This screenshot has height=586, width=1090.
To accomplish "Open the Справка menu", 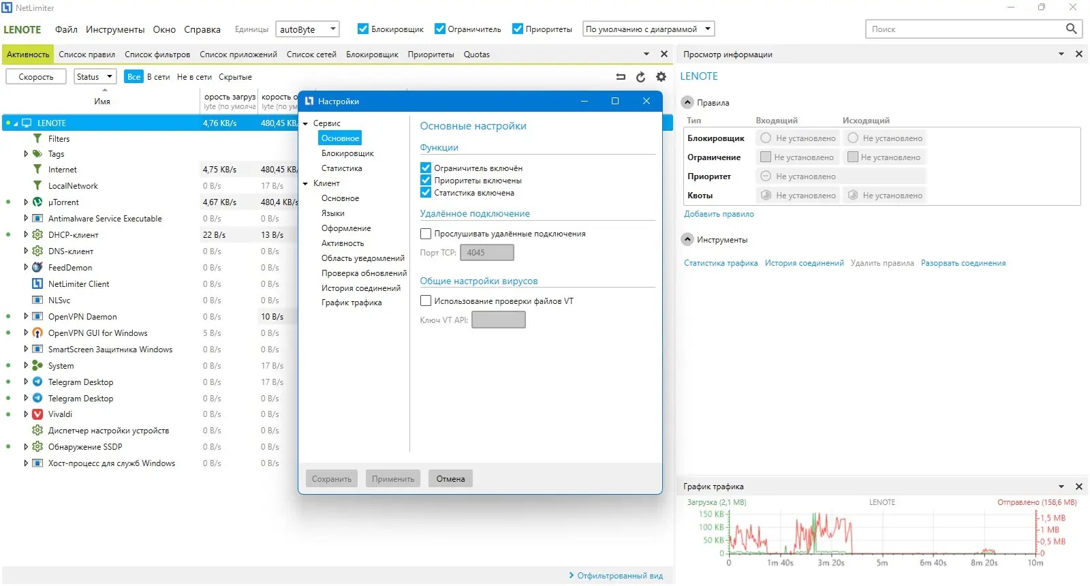I will click(x=202, y=29).
